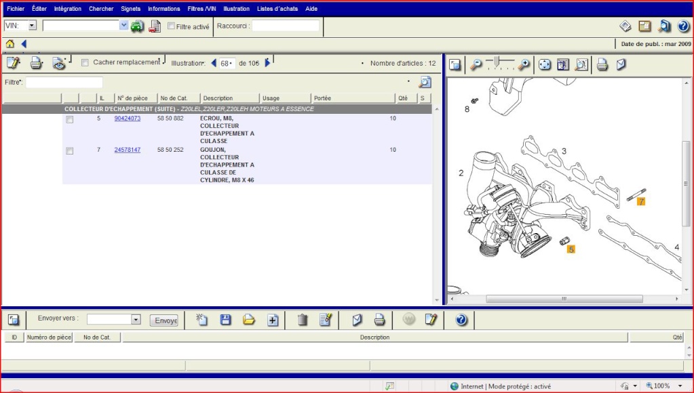Viewport: 694px width, 393px height.
Task: Click the N° de pièce column header
Action: (136, 98)
